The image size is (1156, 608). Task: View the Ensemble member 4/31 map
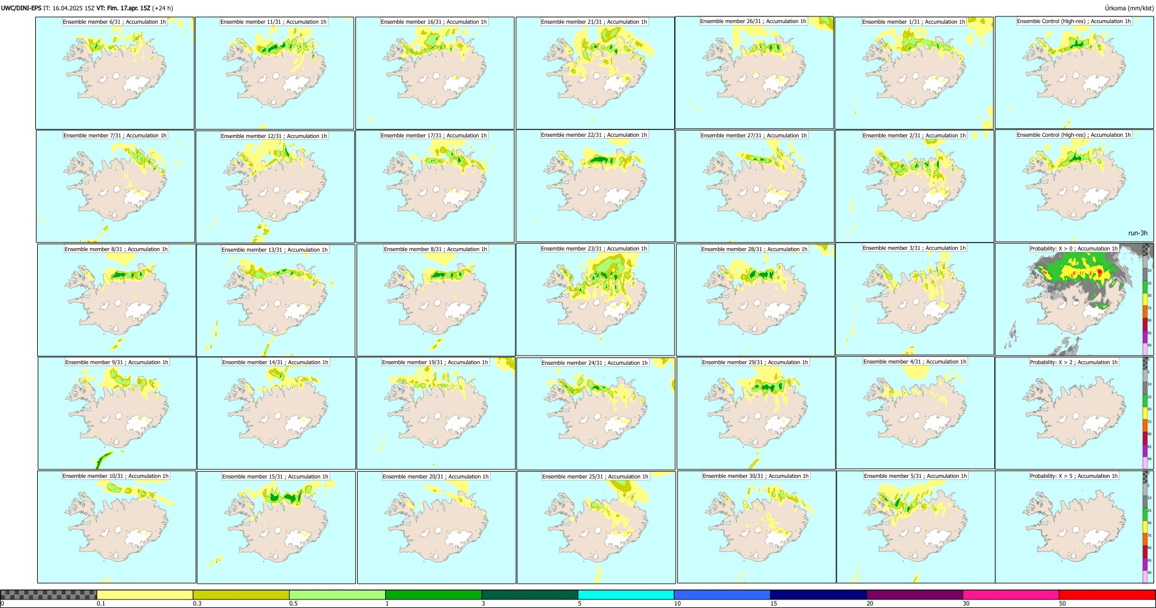[916, 413]
